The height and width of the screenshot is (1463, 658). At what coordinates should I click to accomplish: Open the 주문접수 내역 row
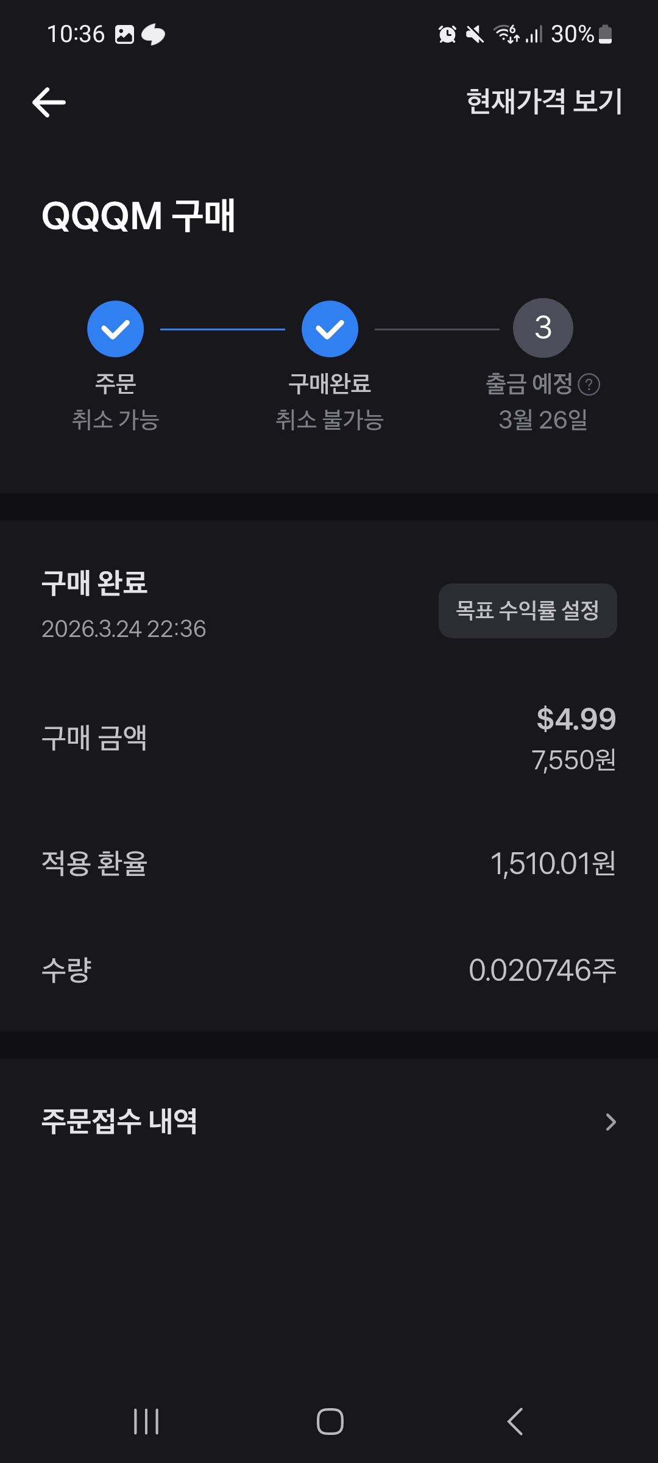[x=329, y=1122]
